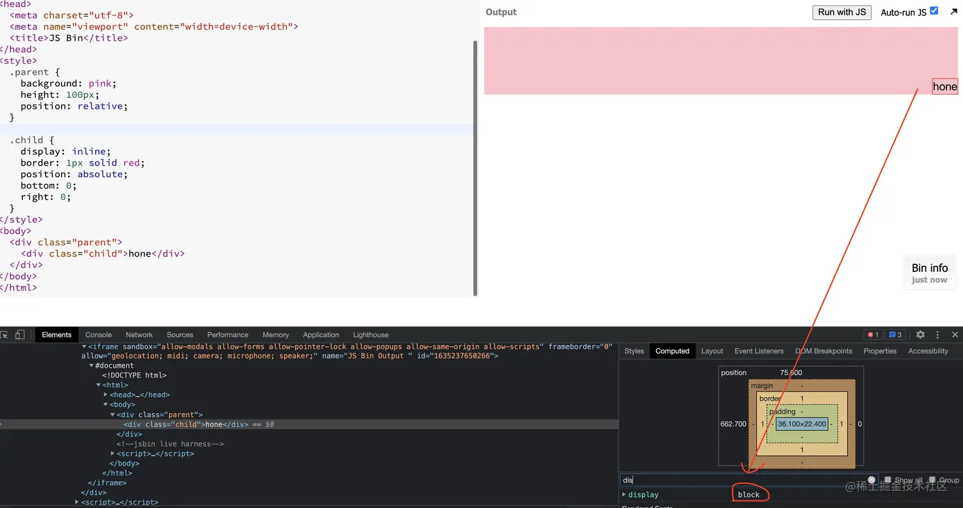Open DevTools settings gear

click(x=920, y=335)
